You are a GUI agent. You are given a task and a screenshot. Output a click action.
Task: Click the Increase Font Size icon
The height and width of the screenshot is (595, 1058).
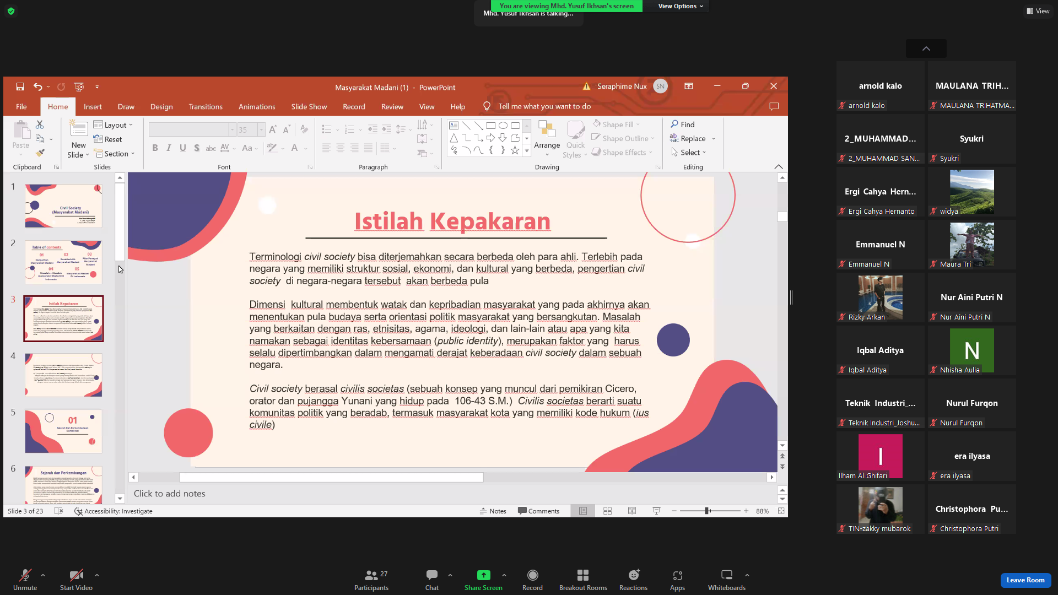pyautogui.click(x=273, y=129)
